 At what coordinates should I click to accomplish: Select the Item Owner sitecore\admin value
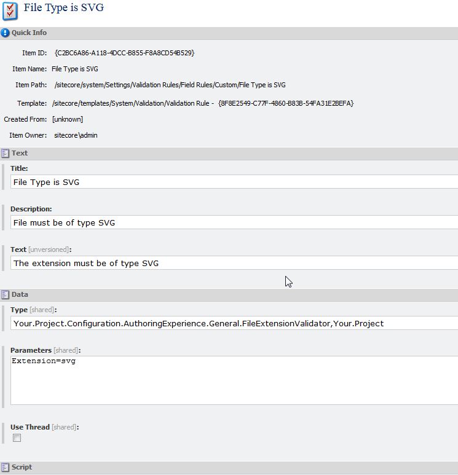click(x=76, y=135)
